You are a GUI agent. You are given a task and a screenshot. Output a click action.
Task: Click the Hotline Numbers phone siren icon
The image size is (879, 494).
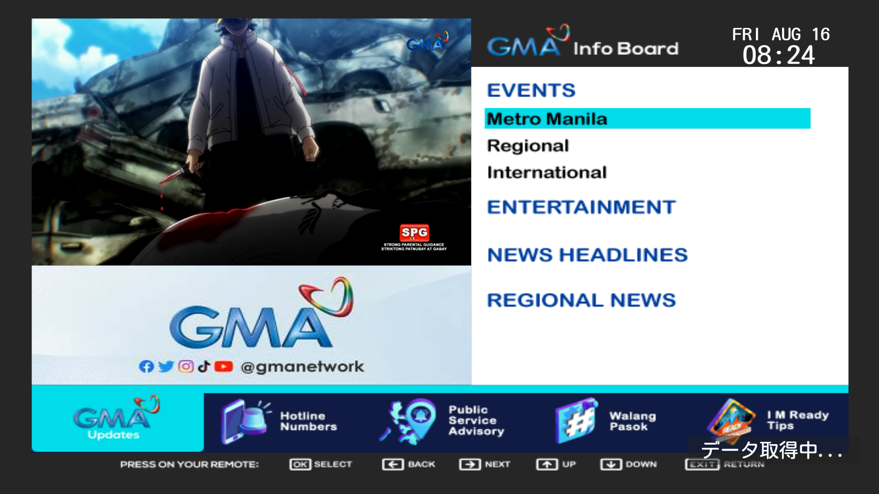245,421
